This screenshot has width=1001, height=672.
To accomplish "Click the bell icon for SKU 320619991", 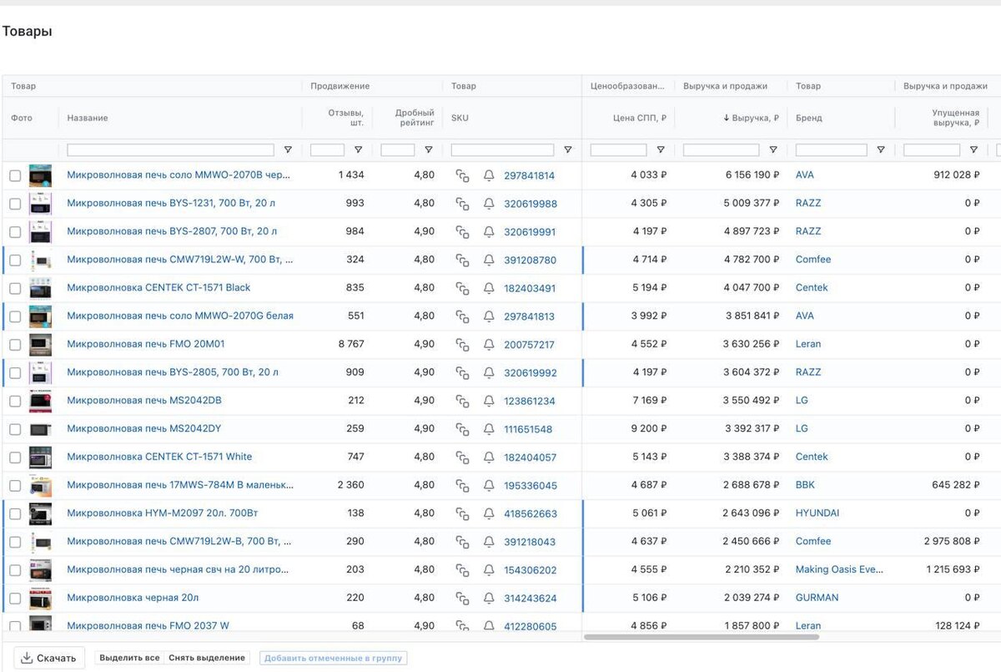I will click(489, 231).
